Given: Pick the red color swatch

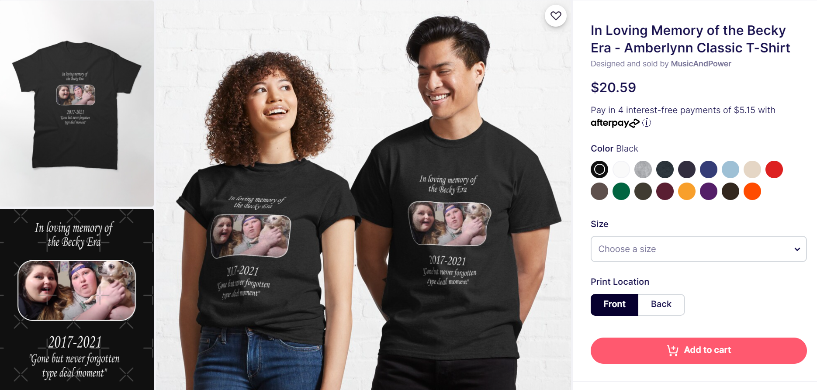Looking at the screenshot, I should [774, 169].
